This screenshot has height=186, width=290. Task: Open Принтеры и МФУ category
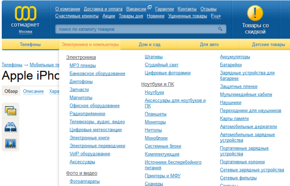[x=163, y=176]
